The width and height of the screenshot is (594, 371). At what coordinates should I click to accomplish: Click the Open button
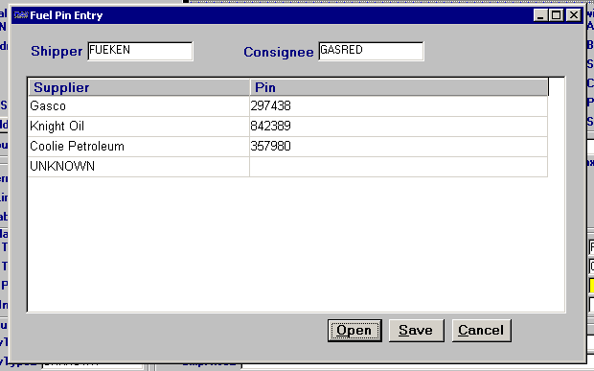tap(354, 331)
